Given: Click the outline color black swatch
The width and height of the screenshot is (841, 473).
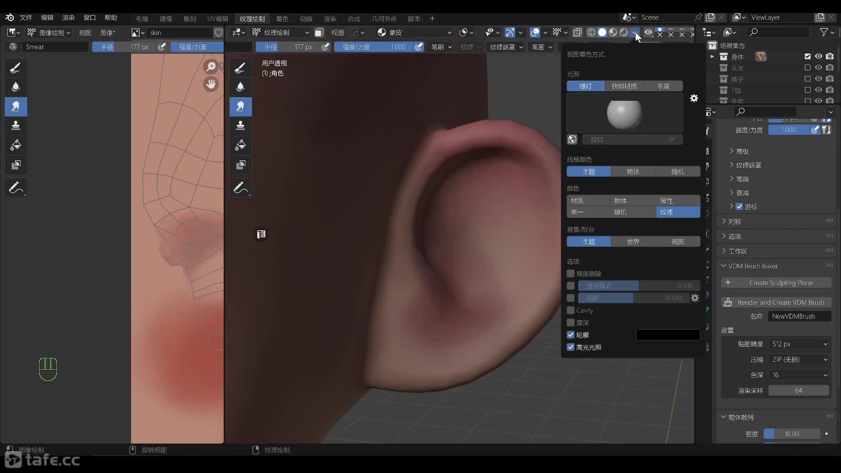Looking at the screenshot, I should pos(668,335).
